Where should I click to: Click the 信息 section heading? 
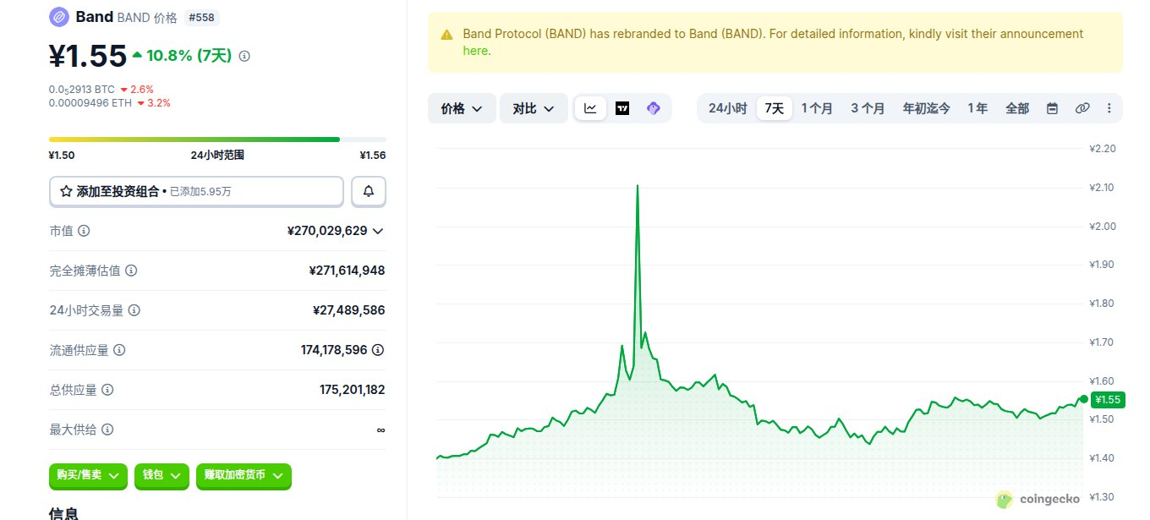pyautogui.click(x=63, y=512)
